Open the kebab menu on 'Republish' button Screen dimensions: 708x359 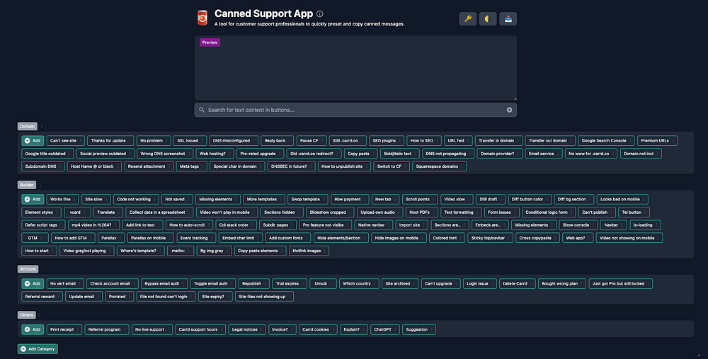(x=265, y=283)
